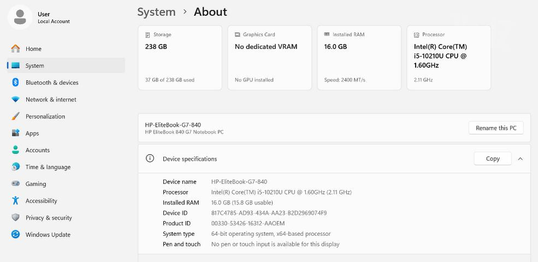Open Gaming settings
This screenshot has width=538, height=262.
66,184
